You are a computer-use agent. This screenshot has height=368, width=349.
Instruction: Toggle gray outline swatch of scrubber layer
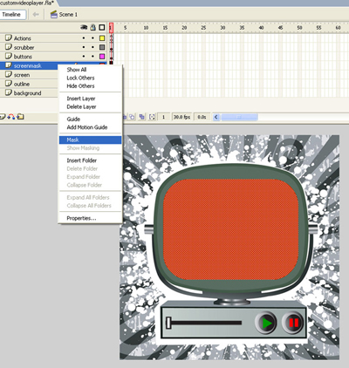pos(102,47)
